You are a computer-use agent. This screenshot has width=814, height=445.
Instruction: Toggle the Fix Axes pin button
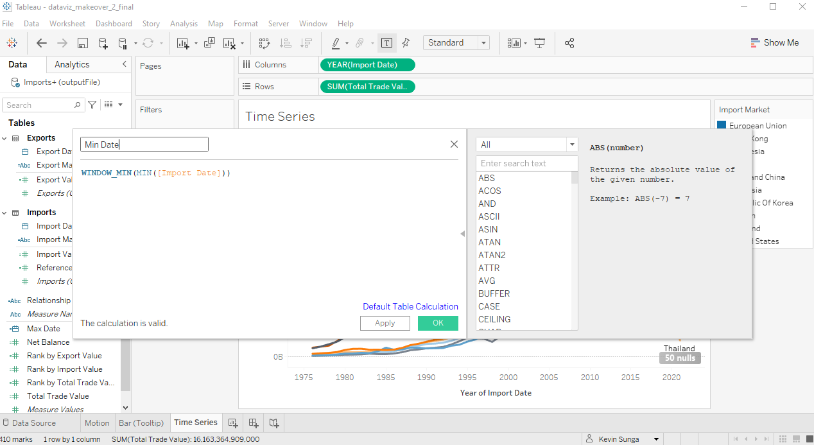pos(406,43)
